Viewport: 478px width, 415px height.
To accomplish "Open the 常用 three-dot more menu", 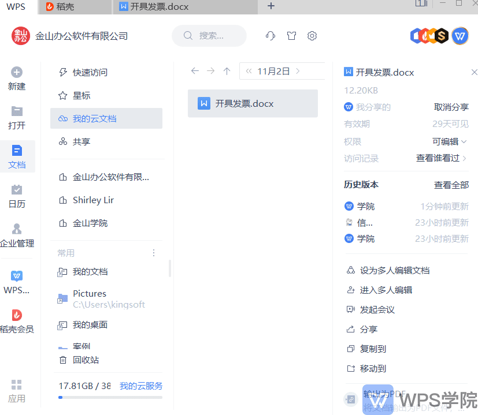I will click(x=154, y=253).
